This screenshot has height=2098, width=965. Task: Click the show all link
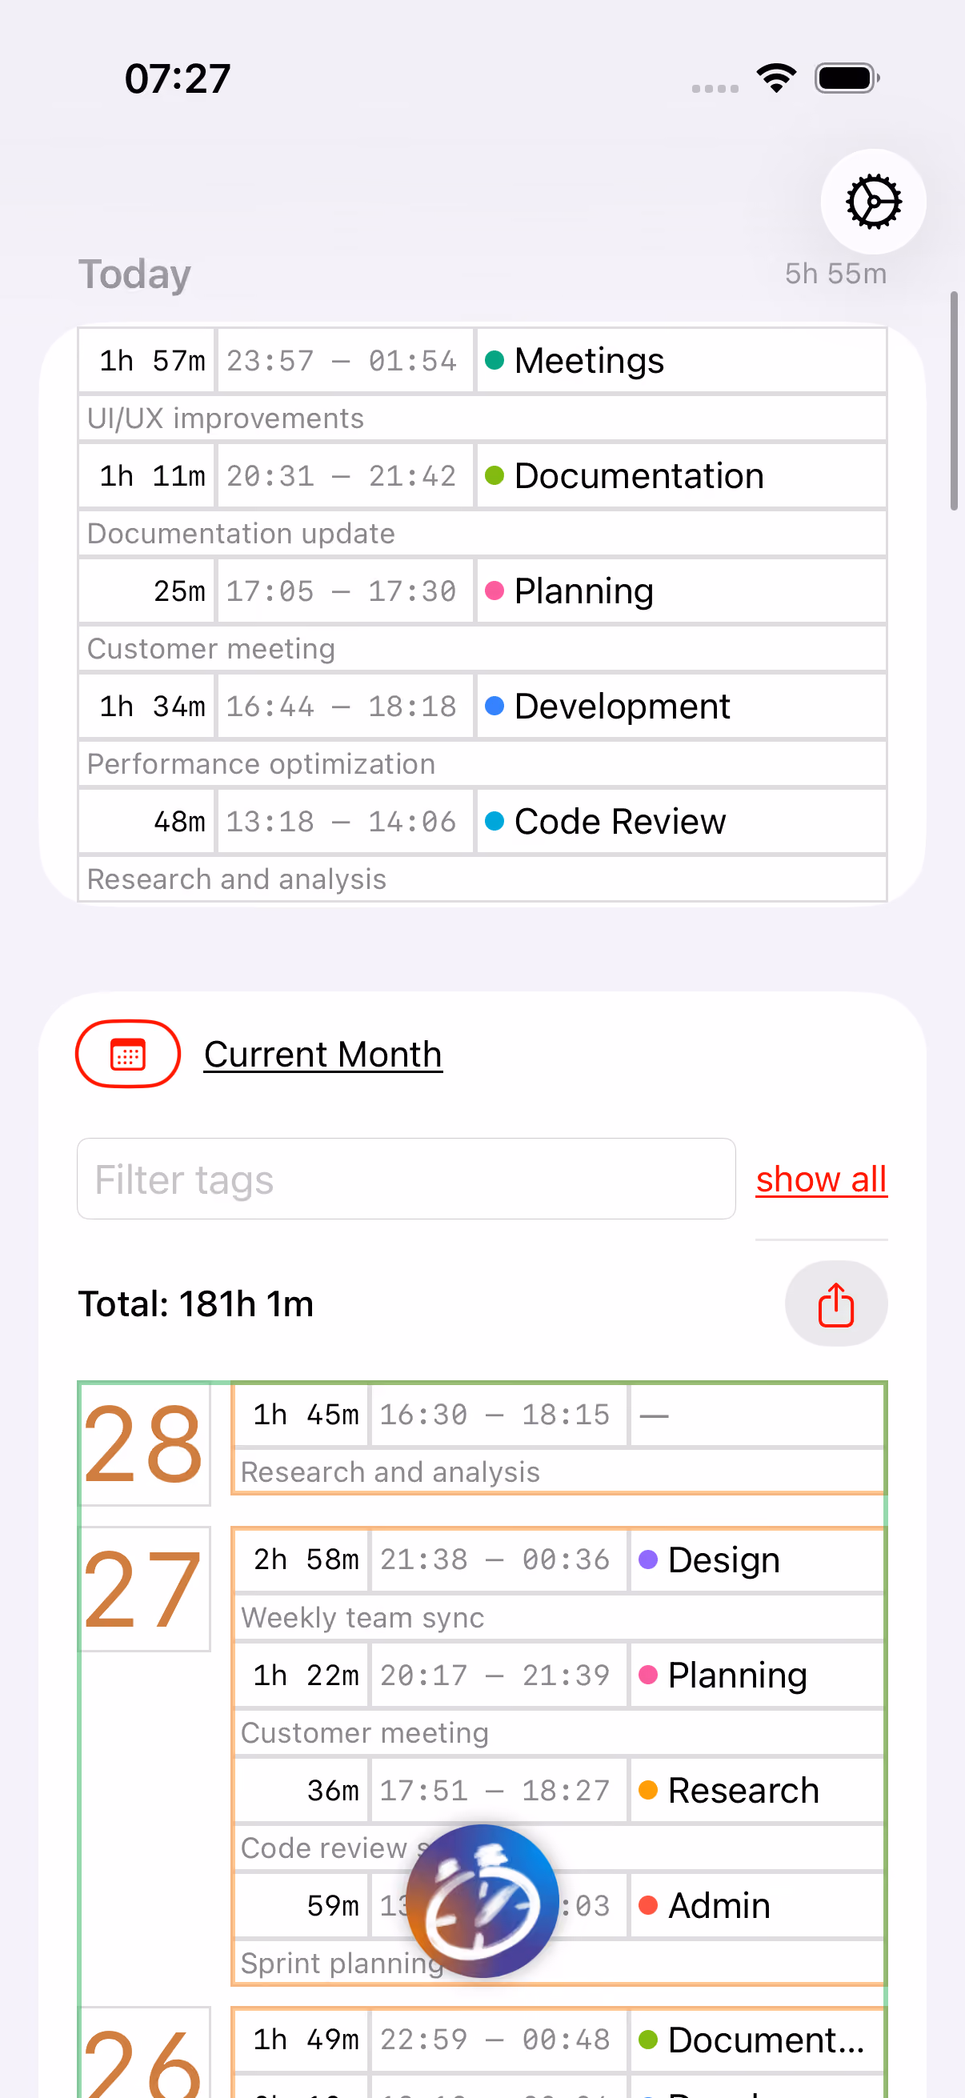821,1179
